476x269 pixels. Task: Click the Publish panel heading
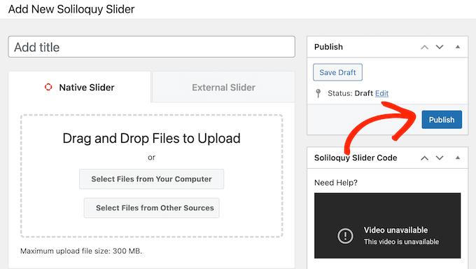tap(328, 47)
